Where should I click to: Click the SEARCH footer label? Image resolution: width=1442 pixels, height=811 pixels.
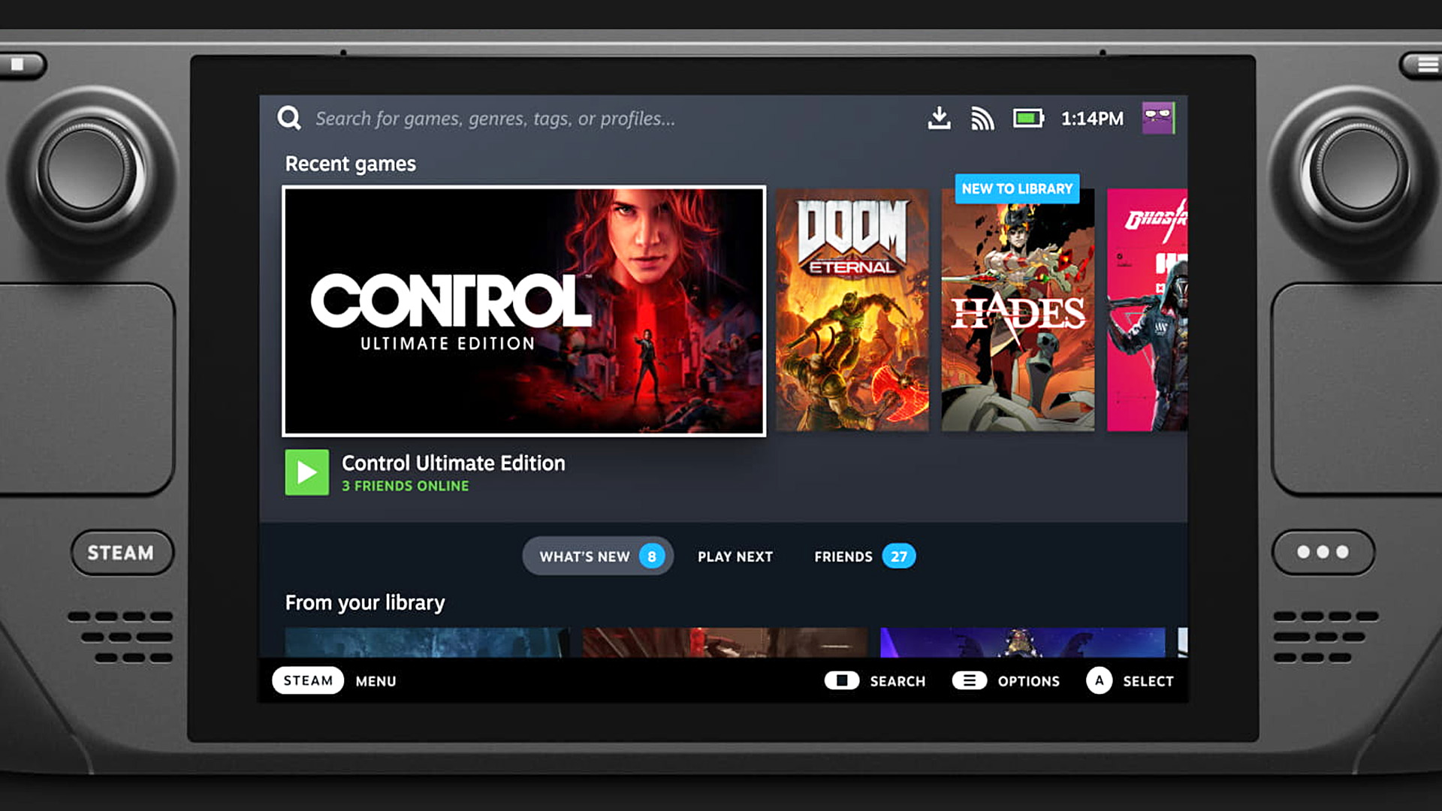897,681
